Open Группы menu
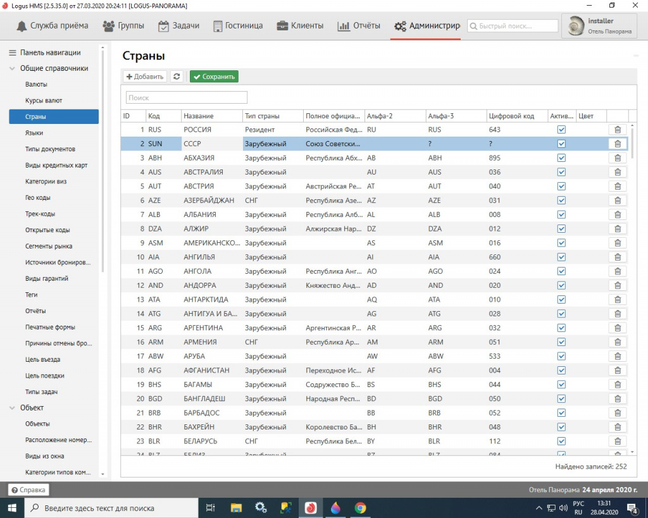 pos(123,25)
